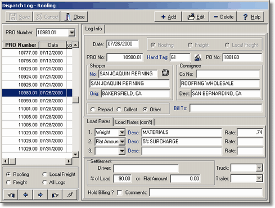Delete the selected dispatch log
The image size is (275, 208).
pyautogui.click(x=223, y=17)
